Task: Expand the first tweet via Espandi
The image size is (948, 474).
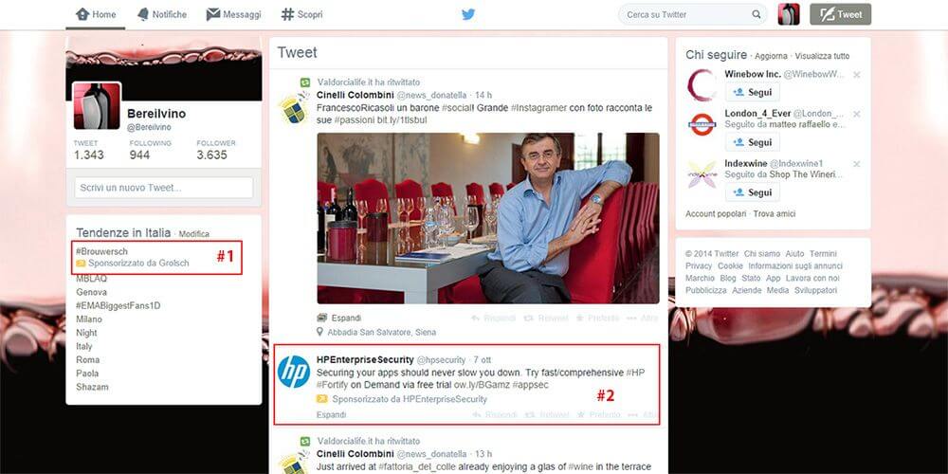Action: point(346,318)
